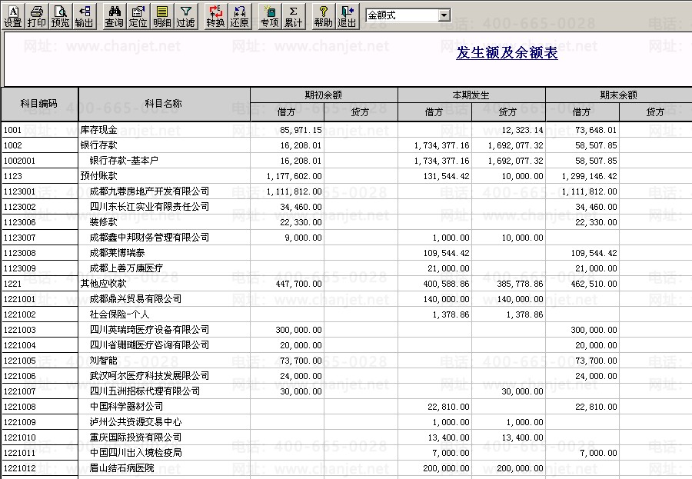Click the 退出 (Exit) toolbar button
The image size is (692, 479).
[348, 15]
